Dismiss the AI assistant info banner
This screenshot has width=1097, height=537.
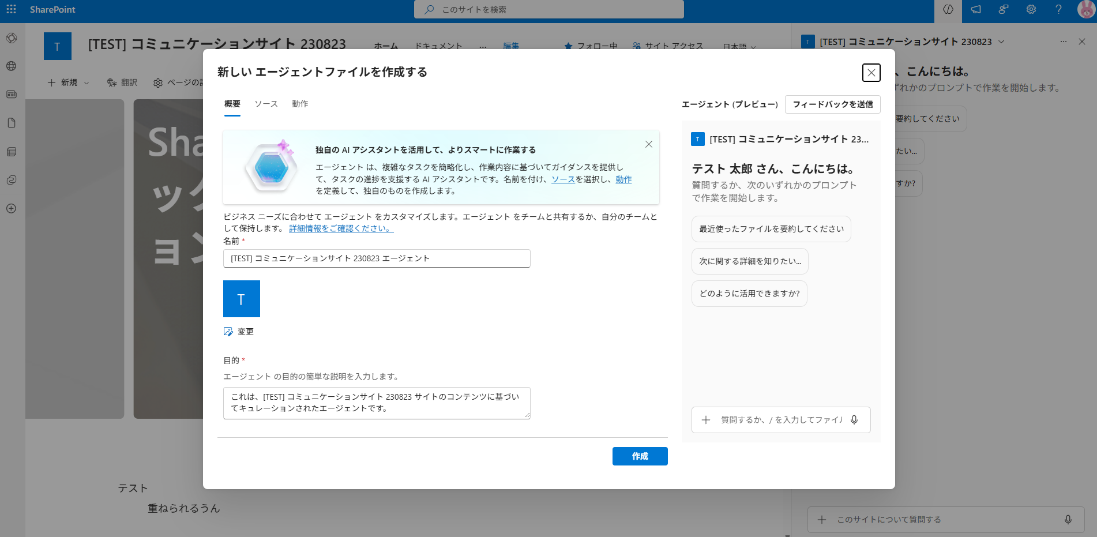pos(649,144)
